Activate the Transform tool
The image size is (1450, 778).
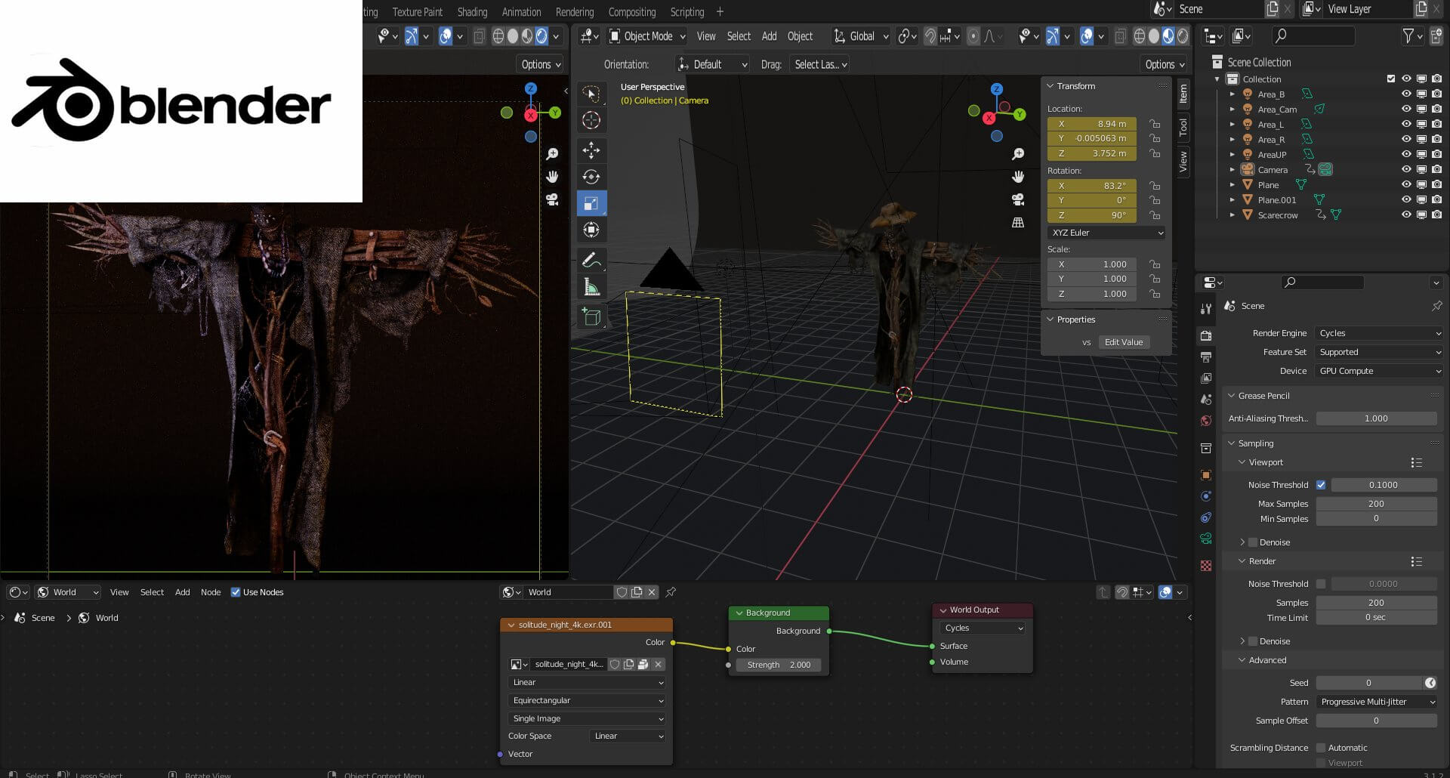click(591, 230)
